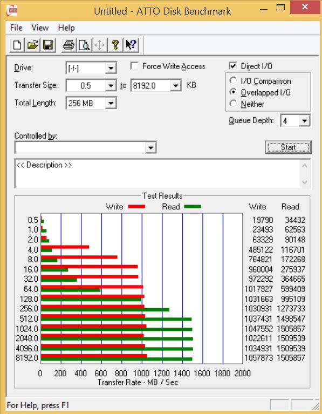Click the read value 34432
This screenshot has height=414, width=322.
(295, 220)
